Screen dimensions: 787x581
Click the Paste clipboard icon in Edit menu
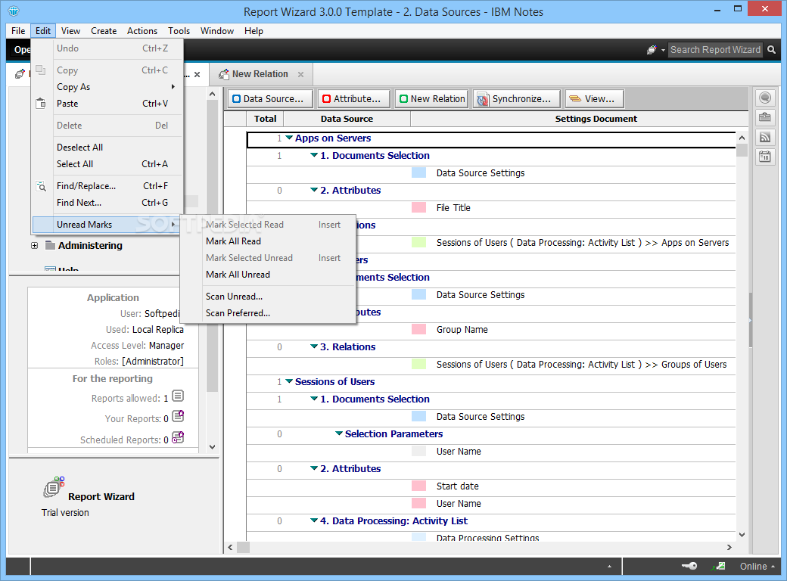point(41,104)
